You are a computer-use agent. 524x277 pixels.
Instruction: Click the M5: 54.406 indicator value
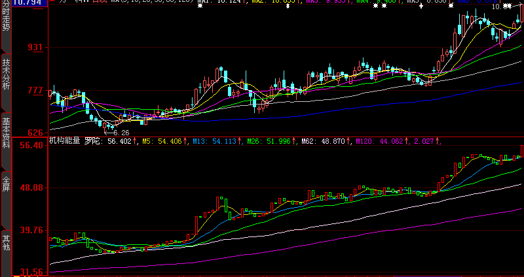tap(162, 141)
